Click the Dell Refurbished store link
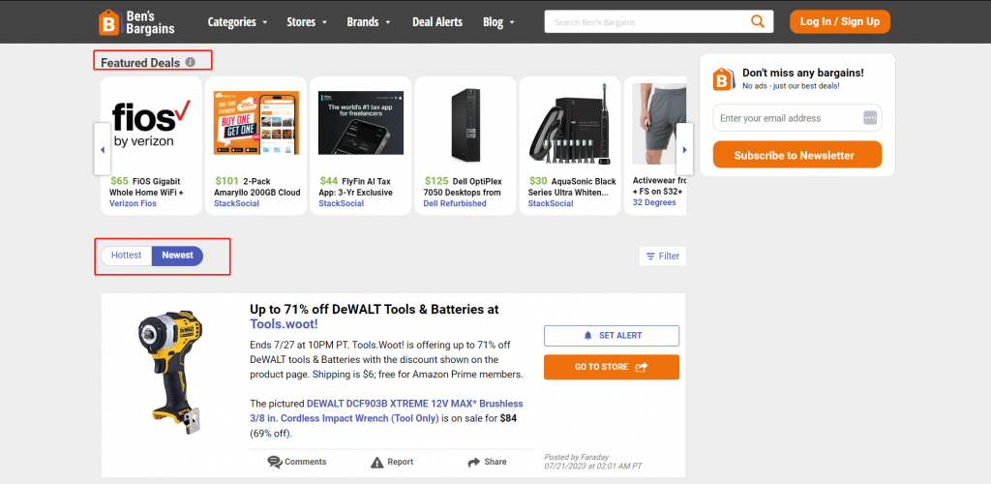The width and height of the screenshot is (991, 484). coord(455,203)
